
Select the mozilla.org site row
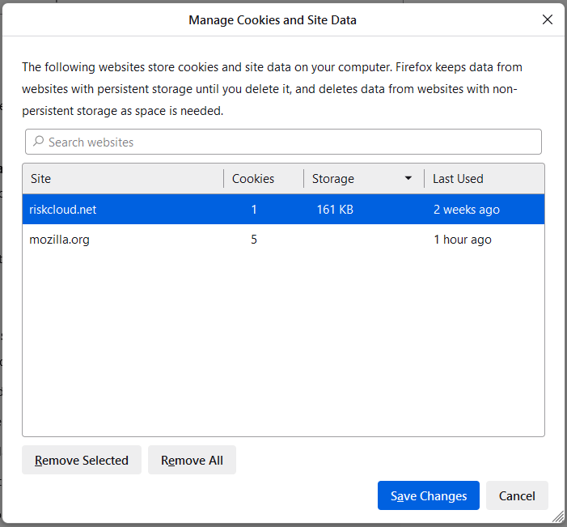(x=60, y=240)
